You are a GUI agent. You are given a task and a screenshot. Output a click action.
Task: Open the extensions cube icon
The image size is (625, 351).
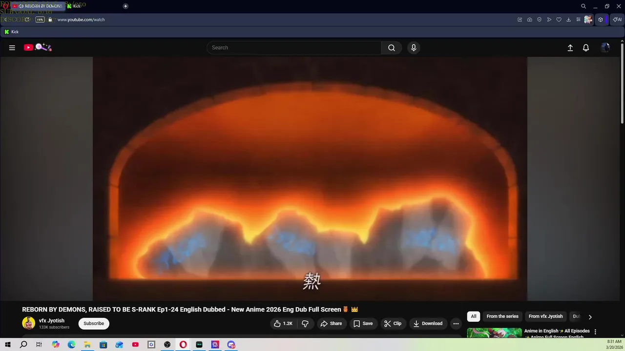pos(601,19)
